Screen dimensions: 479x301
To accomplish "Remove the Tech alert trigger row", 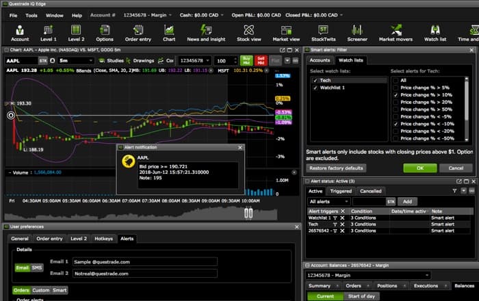I will (x=342, y=224).
